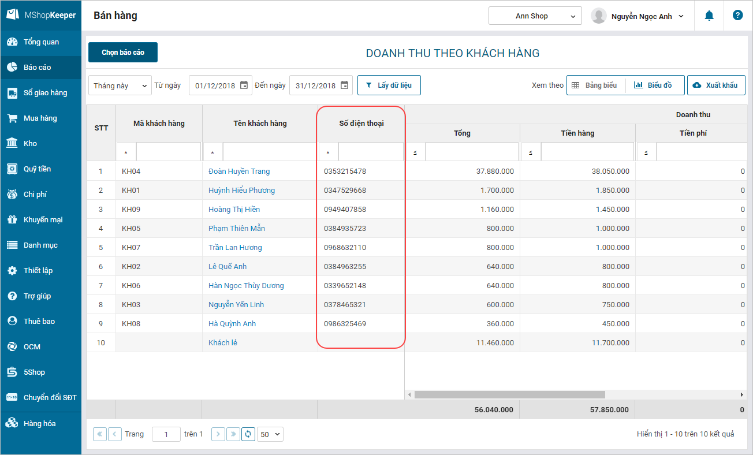Switch view to Biểu đồ chart
Viewport: 753px width, 455px height.
coord(653,85)
